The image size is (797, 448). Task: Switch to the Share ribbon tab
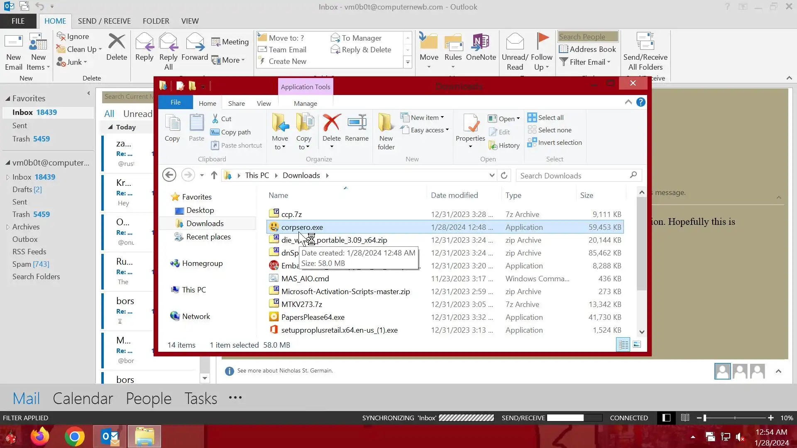(236, 103)
